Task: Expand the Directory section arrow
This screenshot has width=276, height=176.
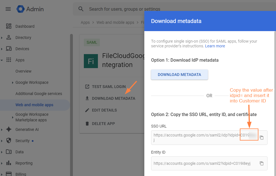Action: (2, 38)
